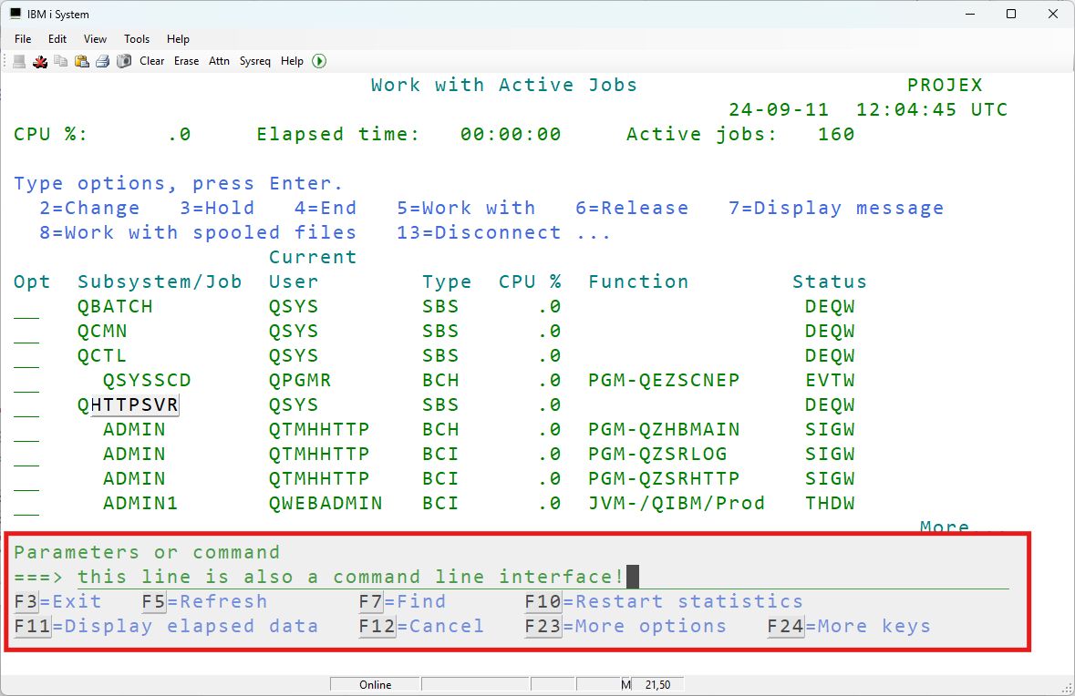Click the paste clipboard icon
The height and width of the screenshot is (696, 1075).
(81, 61)
